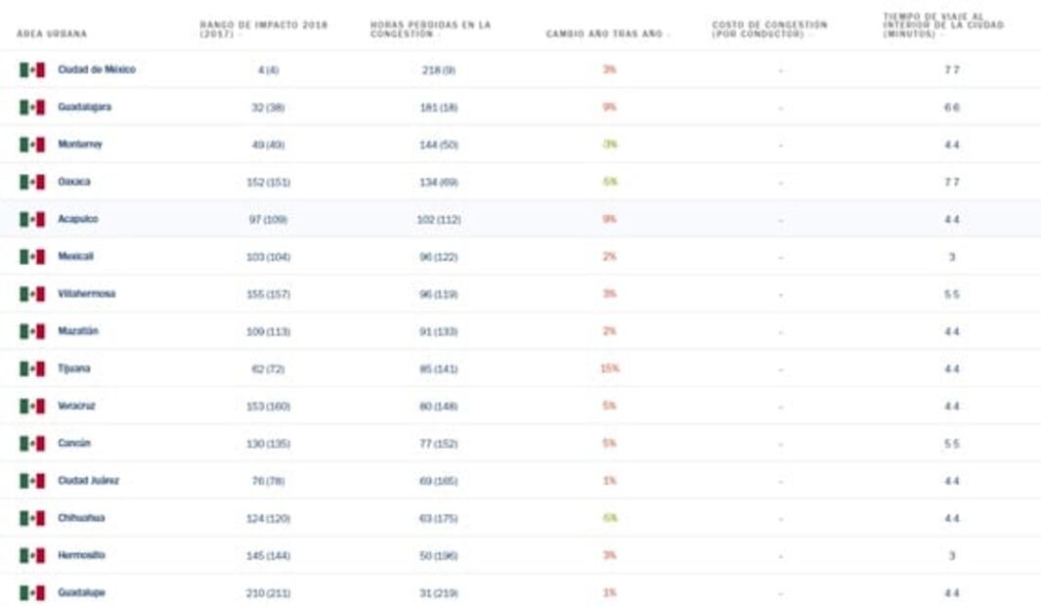1041x606 pixels.
Task: Sort table by Cambio Año Tras Año
Action: (x=607, y=34)
